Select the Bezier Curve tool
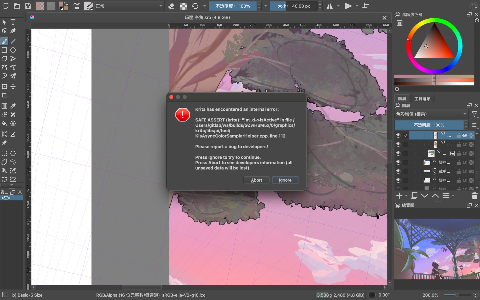The image size is (480, 300). (x=4, y=67)
